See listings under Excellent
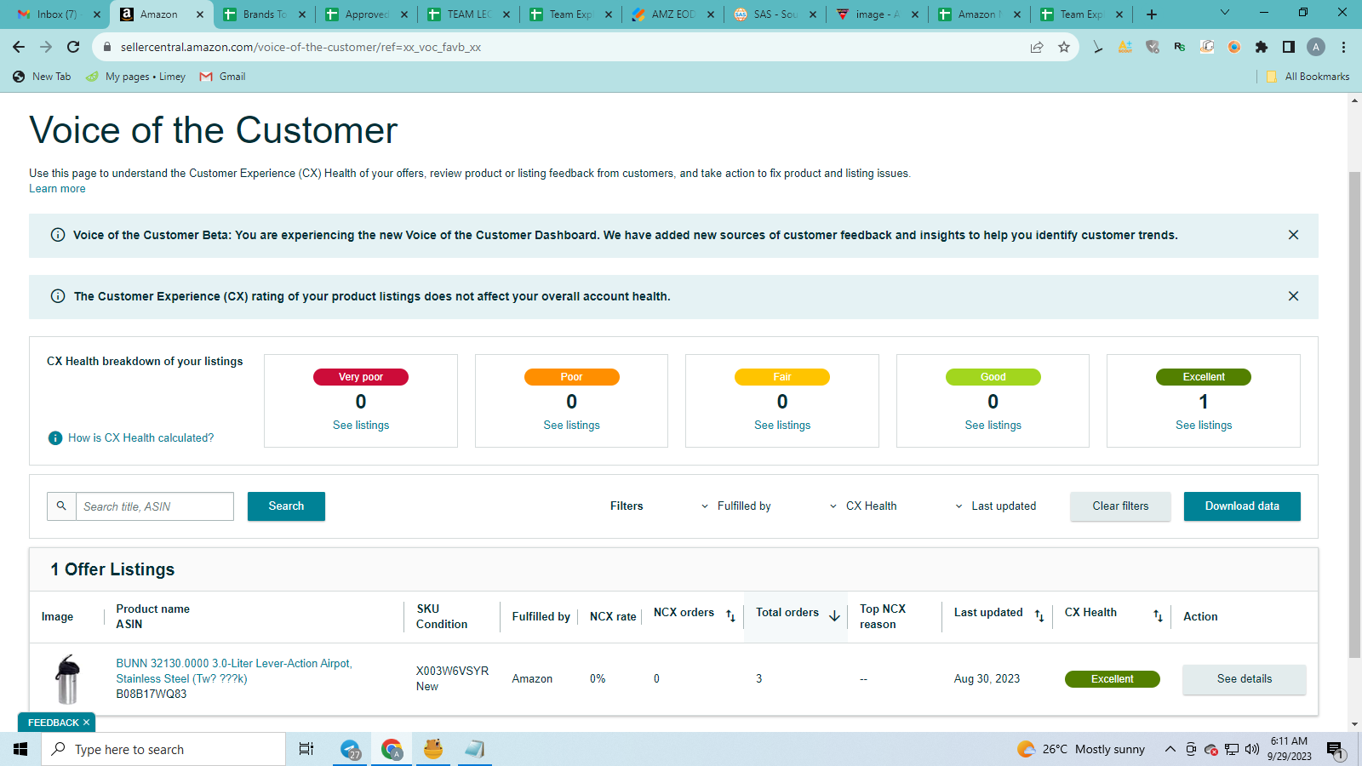The width and height of the screenshot is (1362, 766). pos(1204,425)
